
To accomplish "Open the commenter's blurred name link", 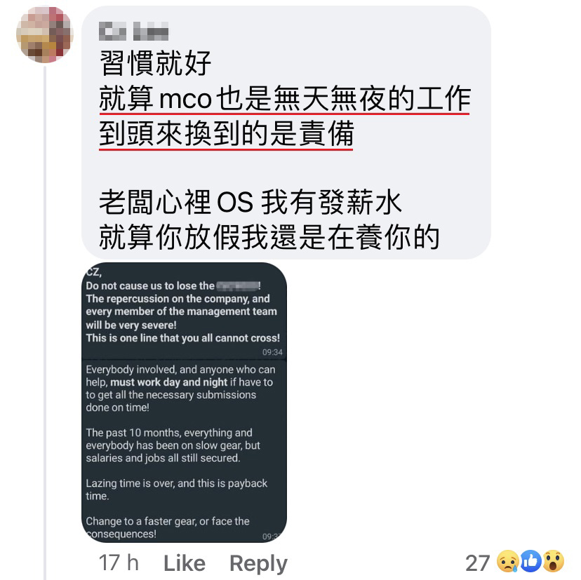I will (x=133, y=31).
